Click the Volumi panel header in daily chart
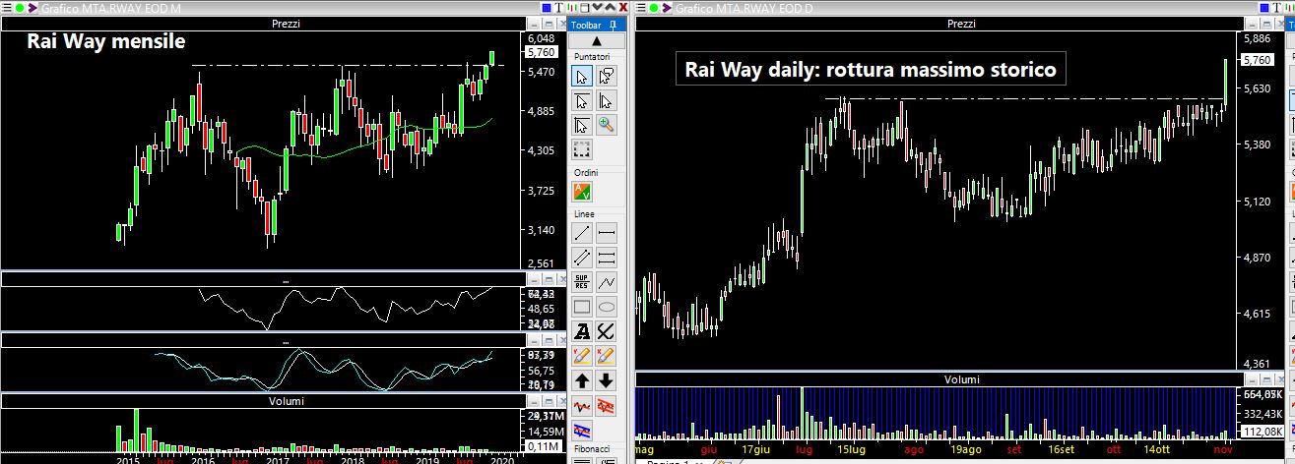Image resolution: width=1295 pixels, height=464 pixels. tap(961, 379)
